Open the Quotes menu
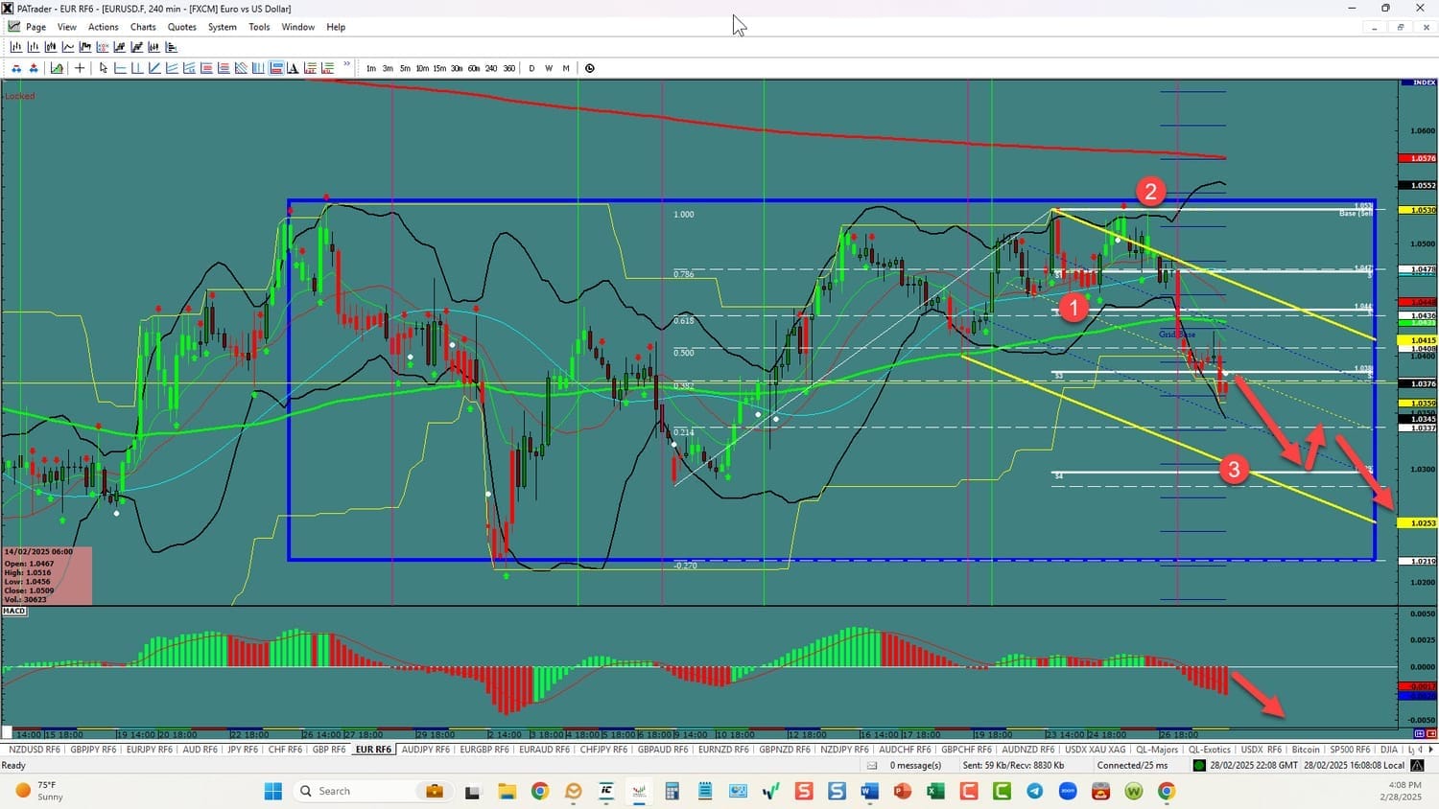Screen dimensions: 1439x809 point(182,27)
